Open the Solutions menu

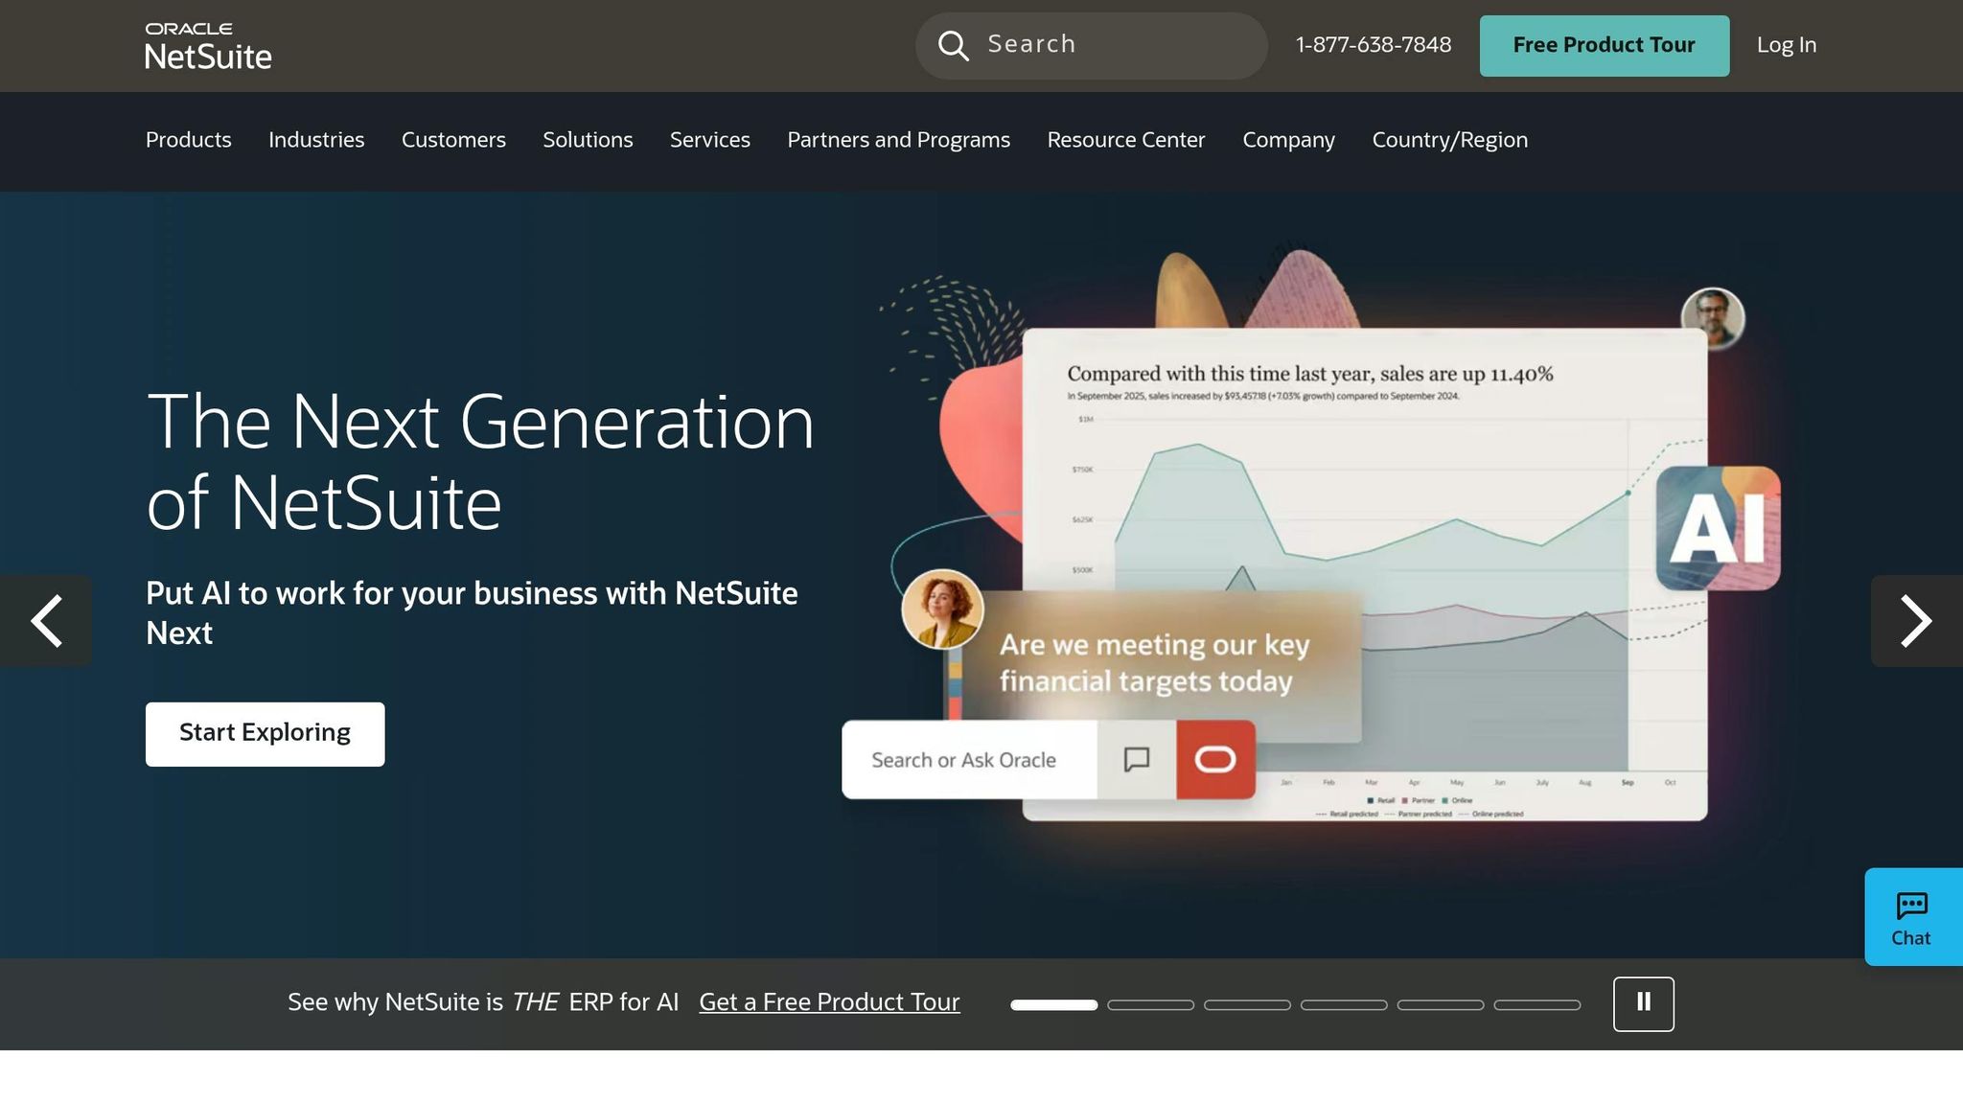click(x=588, y=140)
